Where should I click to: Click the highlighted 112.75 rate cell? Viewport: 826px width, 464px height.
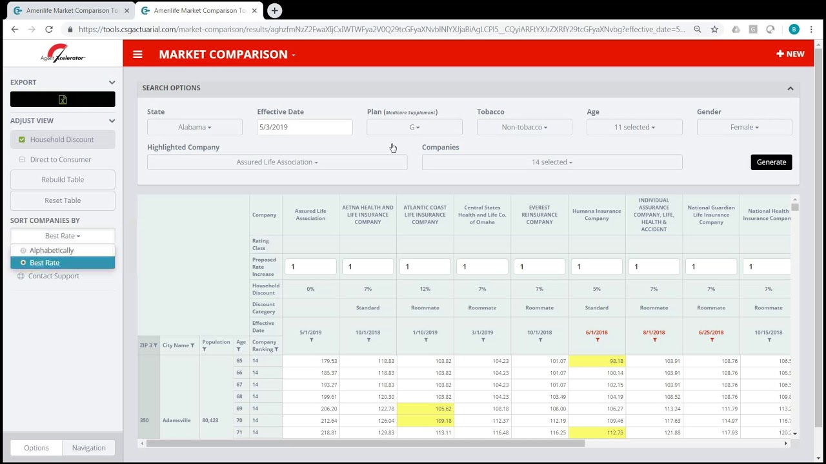click(x=597, y=432)
